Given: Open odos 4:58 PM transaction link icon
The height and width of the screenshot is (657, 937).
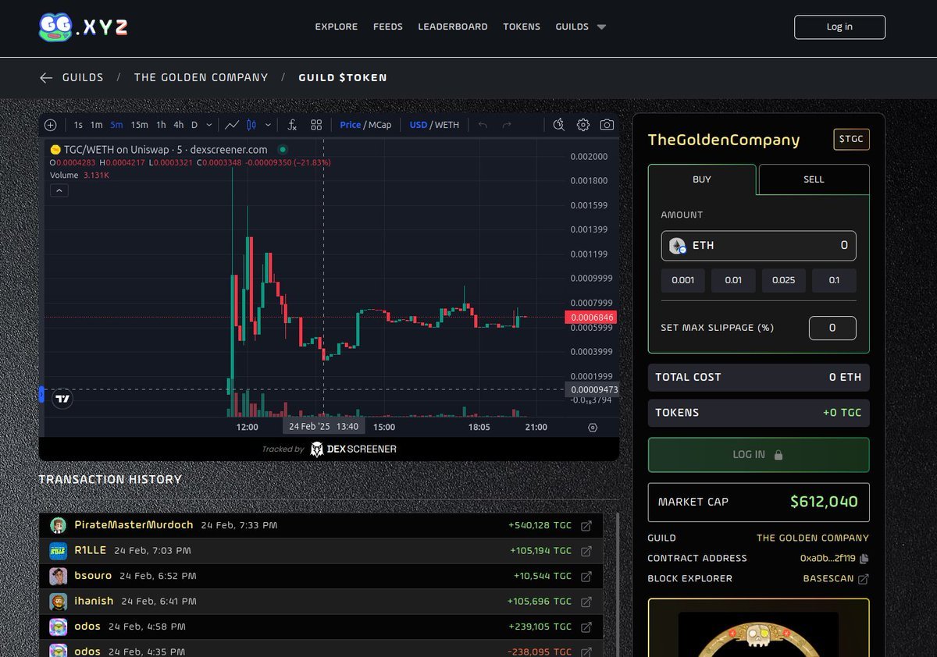Looking at the screenshot, I should pyautogui.click(x=586, y=627).
